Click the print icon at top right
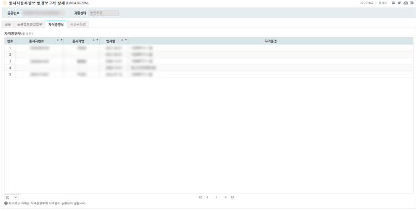 coord(394,3)
